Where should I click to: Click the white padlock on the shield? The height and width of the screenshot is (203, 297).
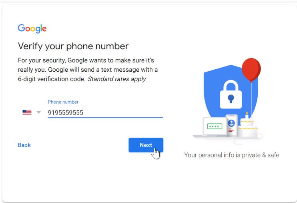click(231, 94)
